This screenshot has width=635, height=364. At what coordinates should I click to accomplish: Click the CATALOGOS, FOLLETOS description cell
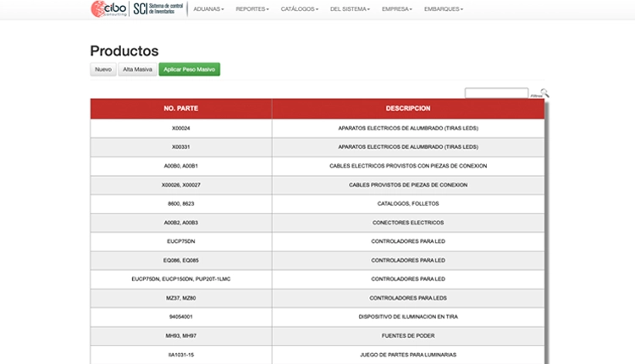pos(407,204)
